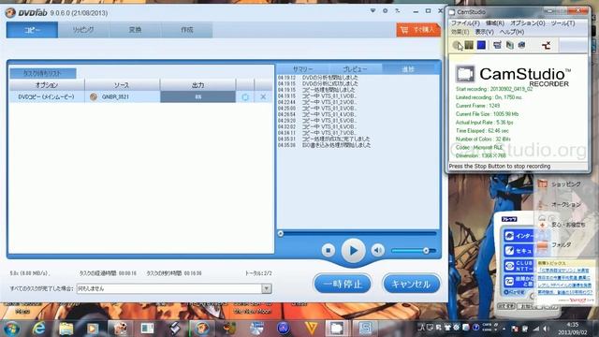Click the インター button in the blue gadget
The width and height of the screenshot is (599, 337).
pyautogui.click(x=519, y=236)
